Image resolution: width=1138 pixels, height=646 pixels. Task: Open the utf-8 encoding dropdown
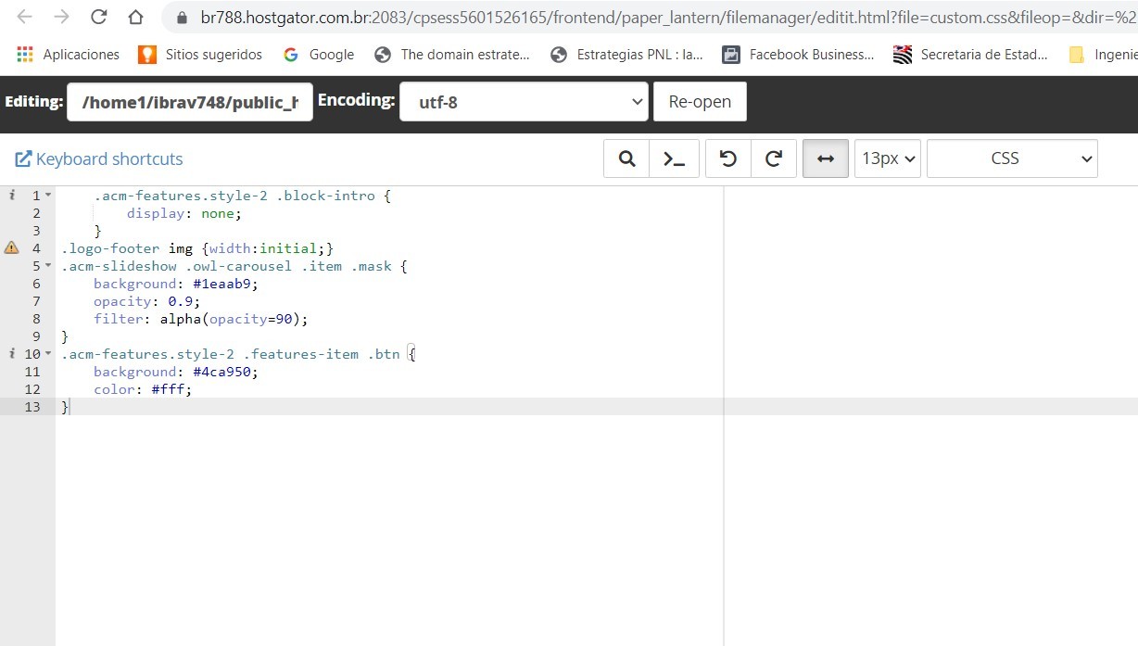(x=524, y=102)
